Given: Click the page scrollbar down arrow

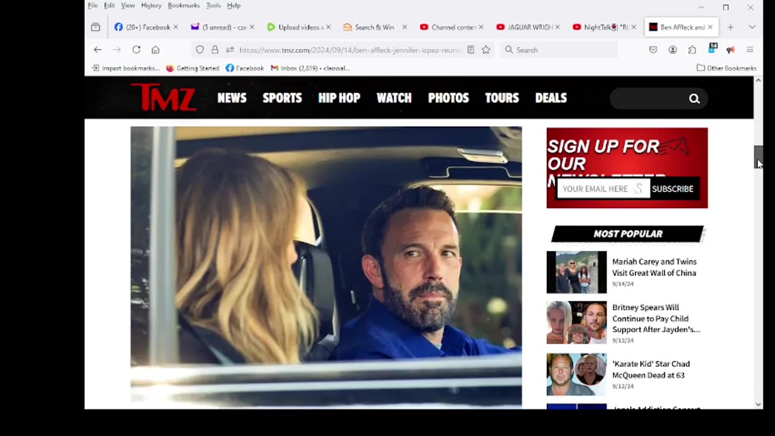Looking at the screenshot, I should pyautogui.click(x=758, y=405).
